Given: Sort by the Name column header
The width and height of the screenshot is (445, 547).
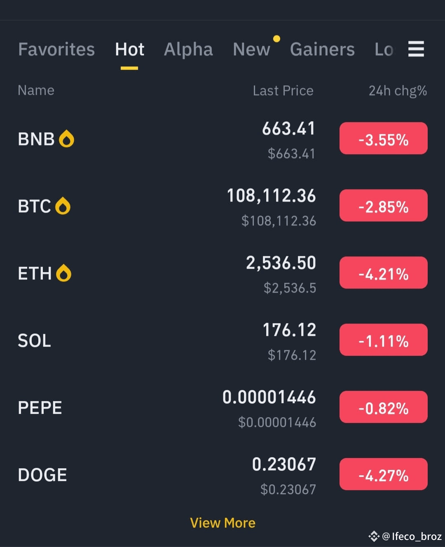Looking at the screenshot, I should coord(36,90).
